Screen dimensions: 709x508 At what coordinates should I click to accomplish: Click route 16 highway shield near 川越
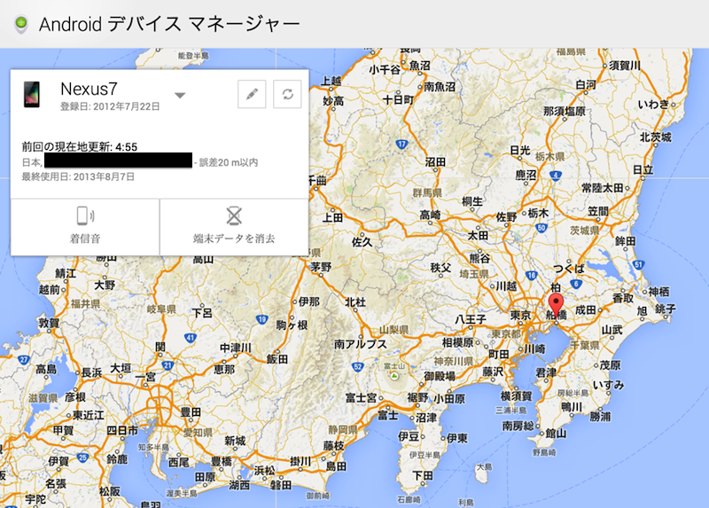tap(532, 275)
